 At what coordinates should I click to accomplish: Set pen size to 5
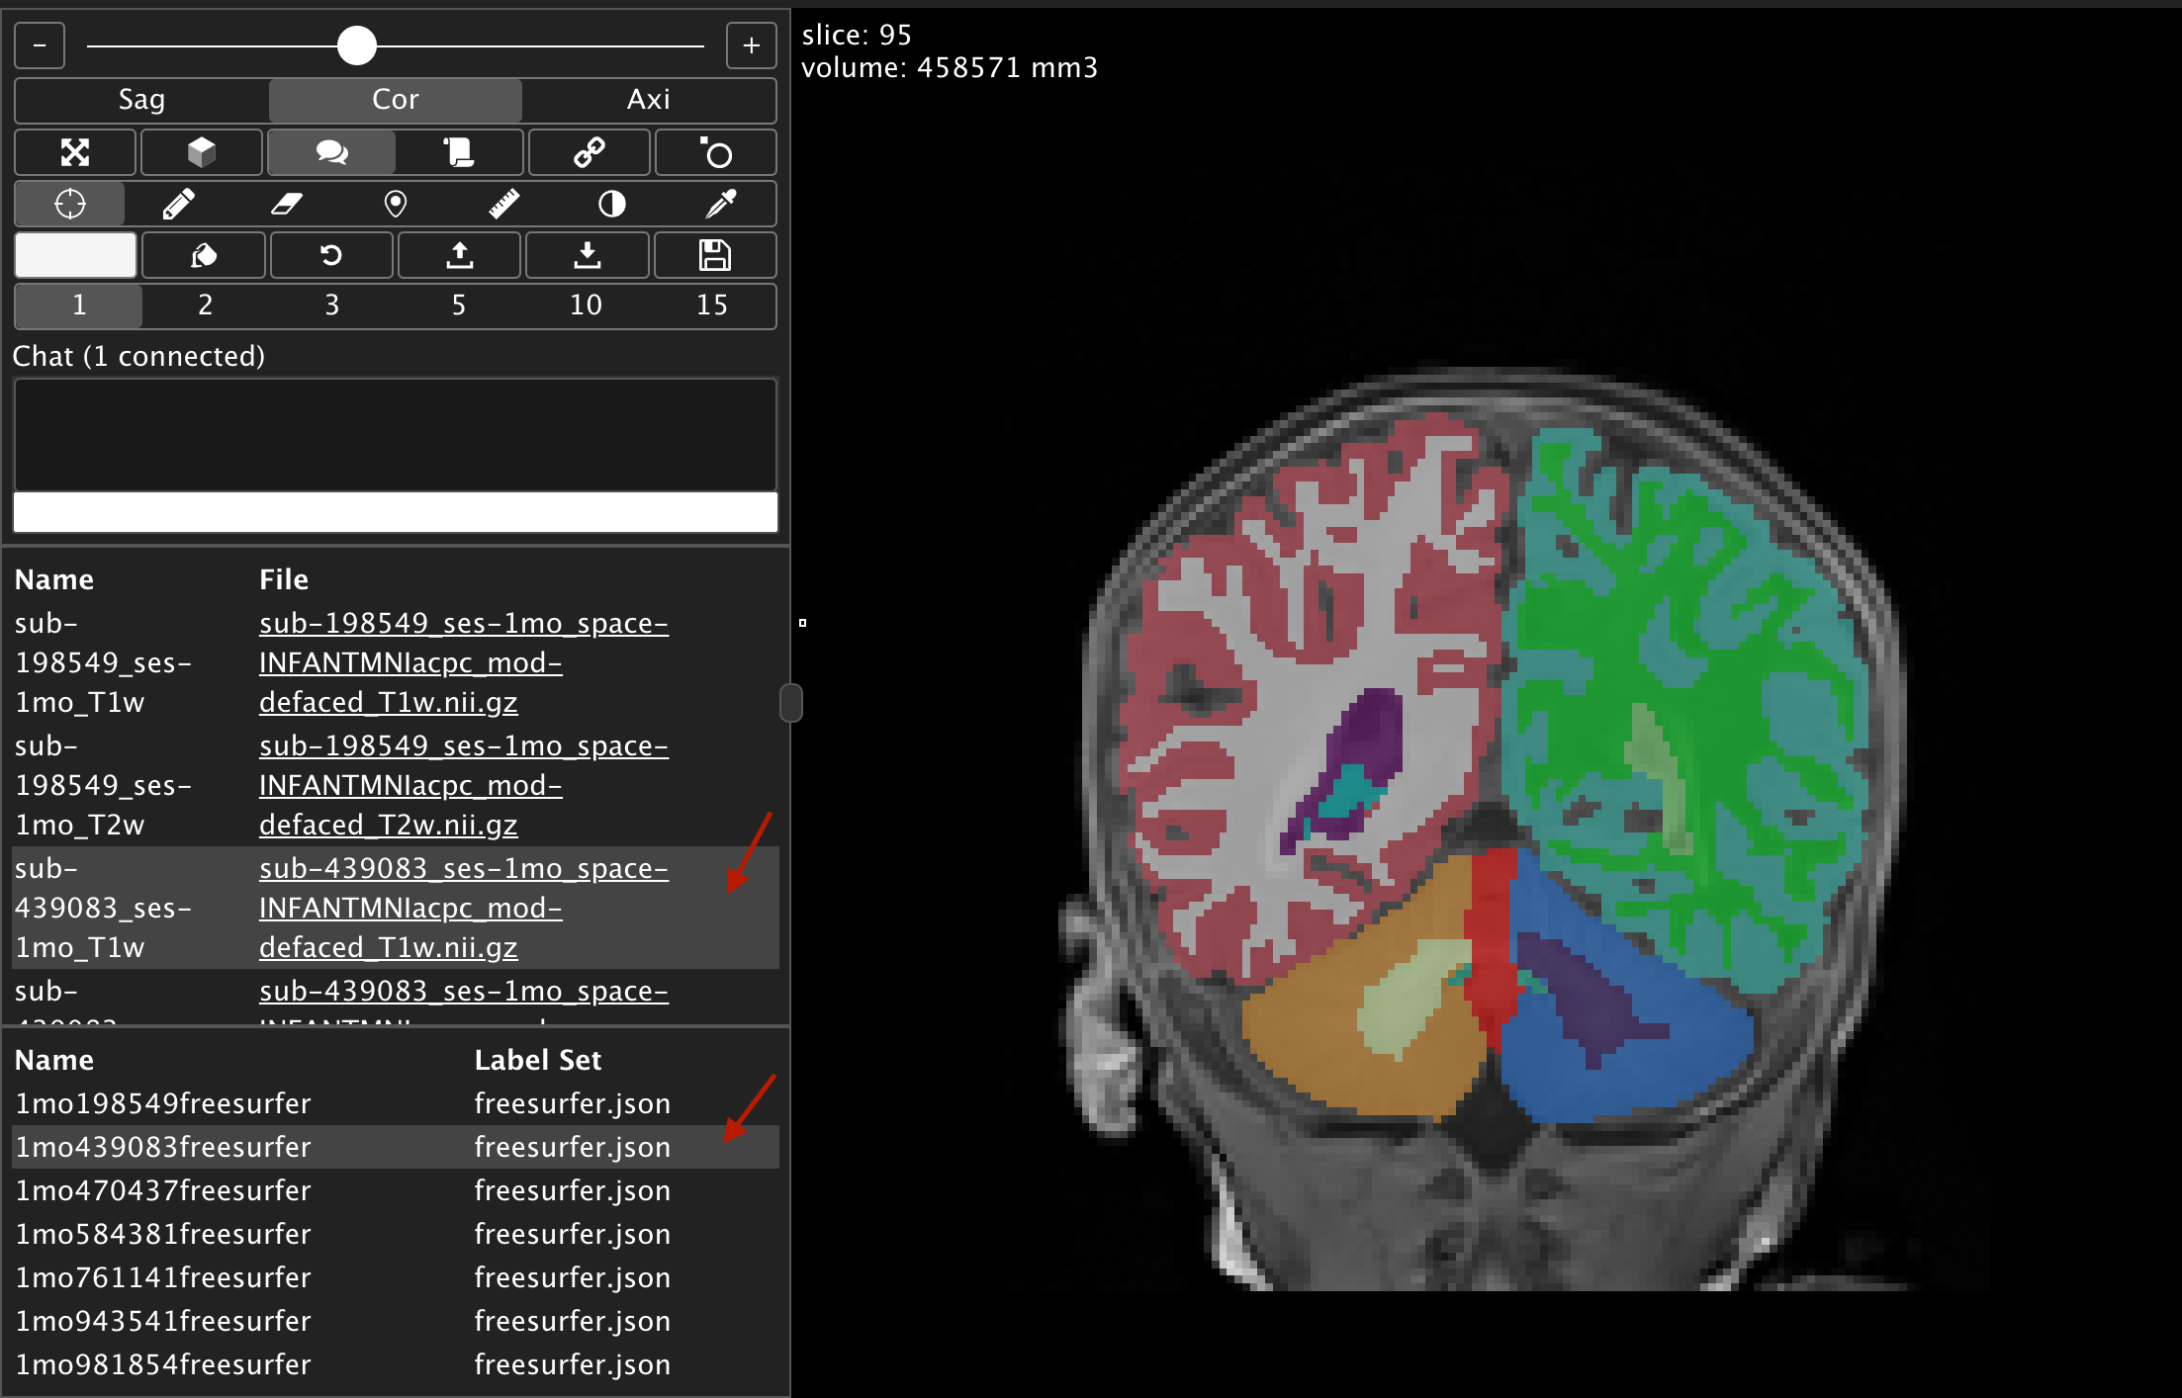click(459, 306)
